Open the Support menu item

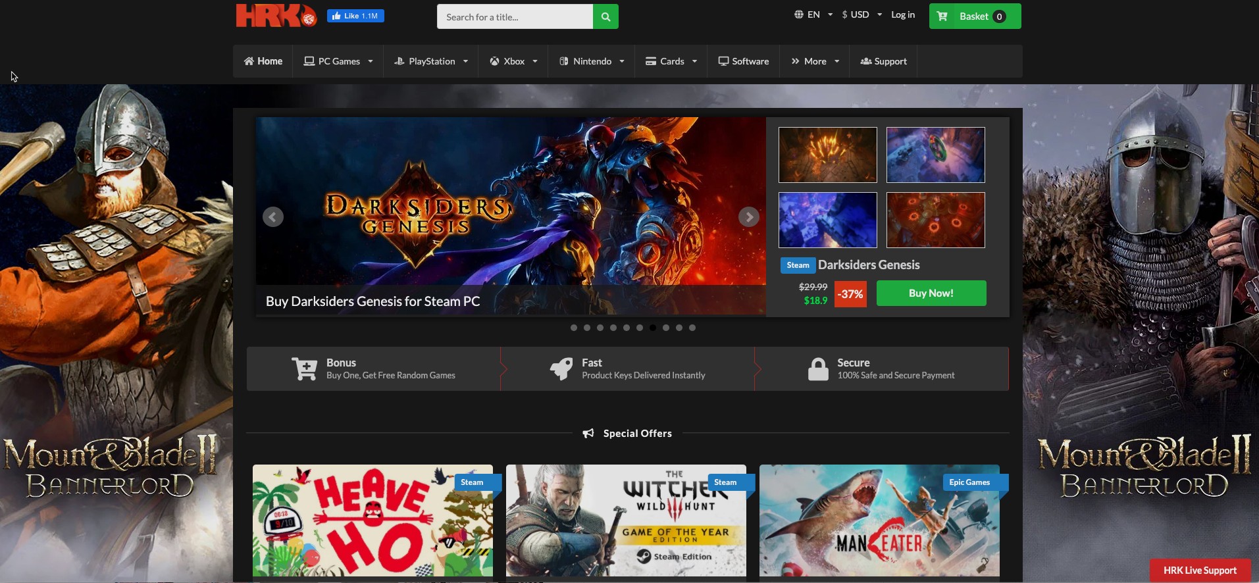coord(884,61)
